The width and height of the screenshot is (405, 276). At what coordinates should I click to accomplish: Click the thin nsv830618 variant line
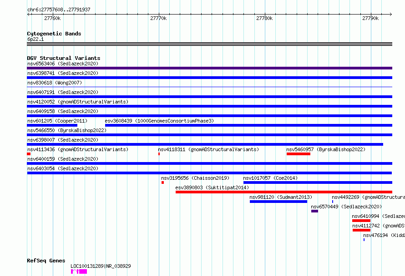pos(209,87)
